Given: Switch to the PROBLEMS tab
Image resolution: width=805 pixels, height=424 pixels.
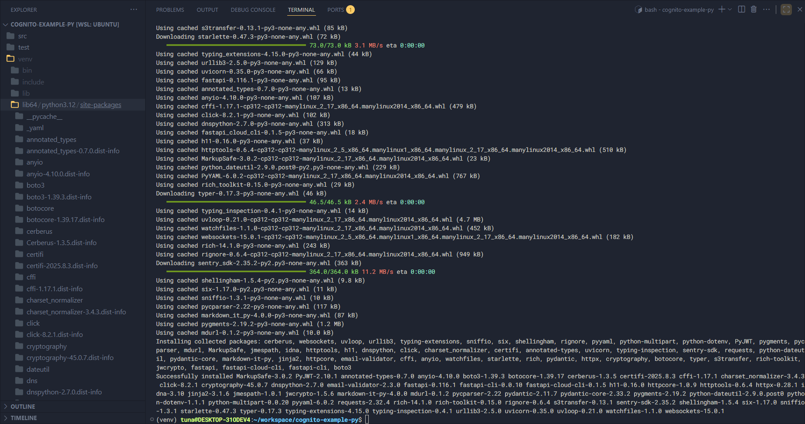Looking at the screenshot, I should [170, 10].
